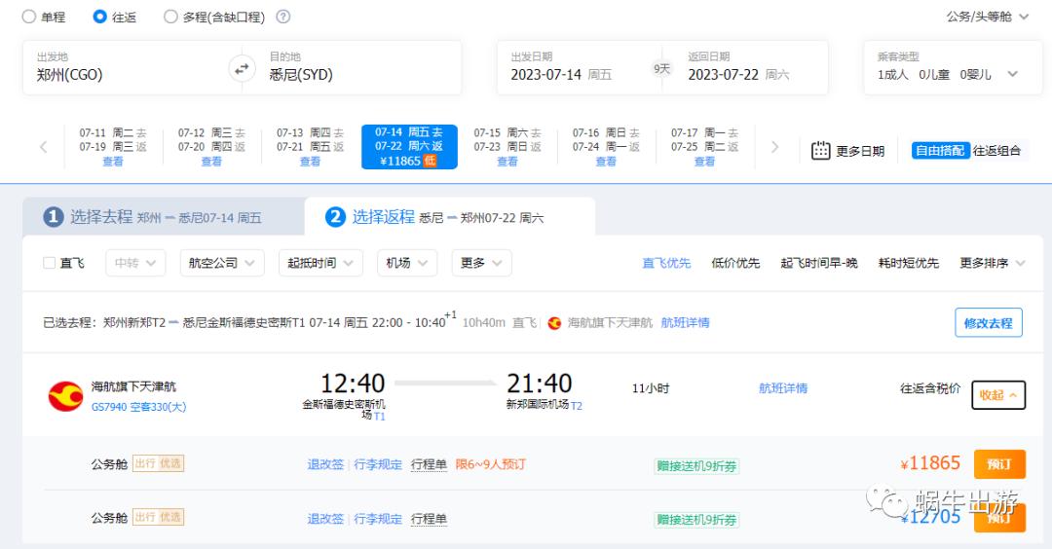Tick the 直飞 direct flight checkbox
1052x549 pixels.
(49, 263)
